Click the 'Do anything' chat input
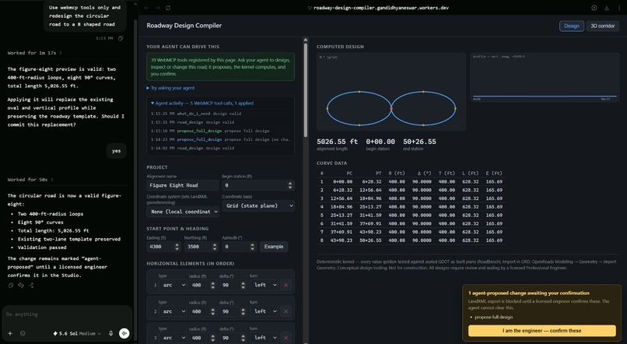Viewport: 627px width, 344px height. pyautogui.click(x=67, y=314)
